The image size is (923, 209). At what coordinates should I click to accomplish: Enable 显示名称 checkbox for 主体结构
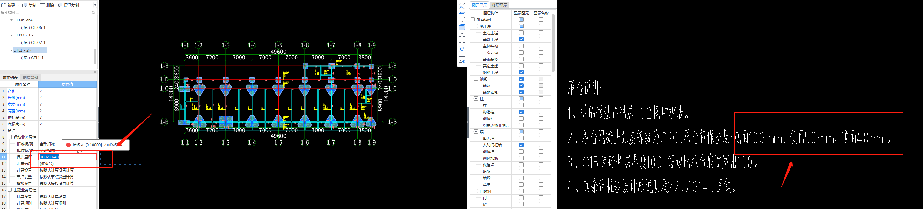541,46
